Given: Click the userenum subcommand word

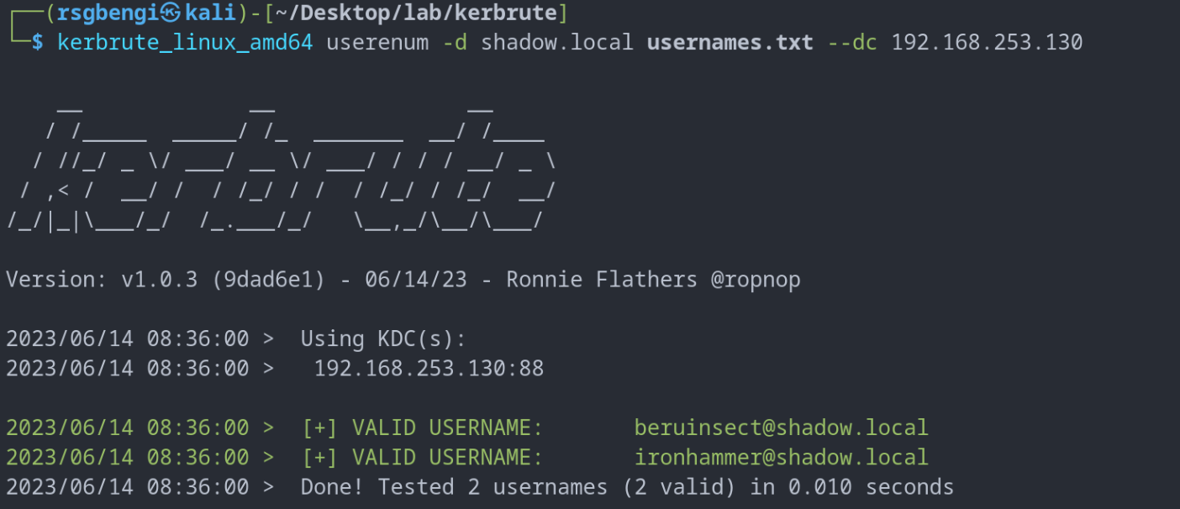Looking at the screenshot, I should (x=377, y=42).
